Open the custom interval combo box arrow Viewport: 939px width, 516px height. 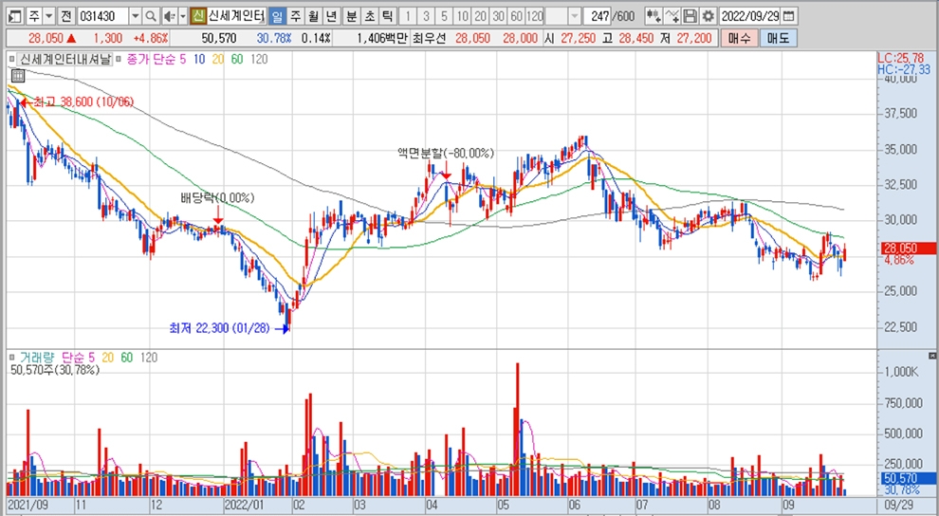(574, 15)
